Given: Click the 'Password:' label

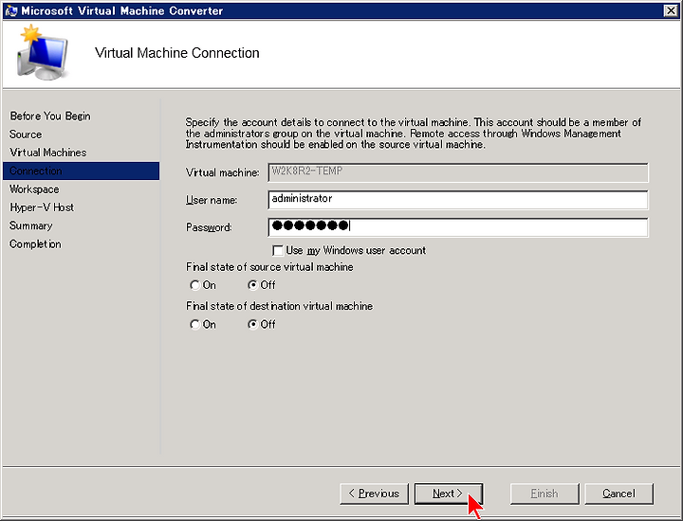Looking at the screenshot, I should [x=209, y=227].
